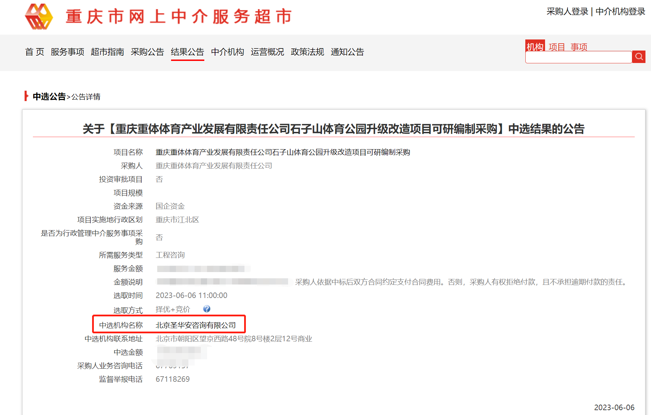
Task: Click the 否 value beside 投资审批项目
Action: tap(159, 179)
